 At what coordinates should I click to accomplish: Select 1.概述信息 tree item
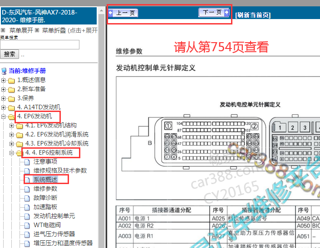[31, 80]
